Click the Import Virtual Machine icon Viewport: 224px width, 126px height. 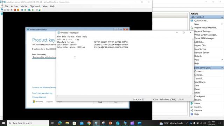pyautogui.click(x=192, y=28)
